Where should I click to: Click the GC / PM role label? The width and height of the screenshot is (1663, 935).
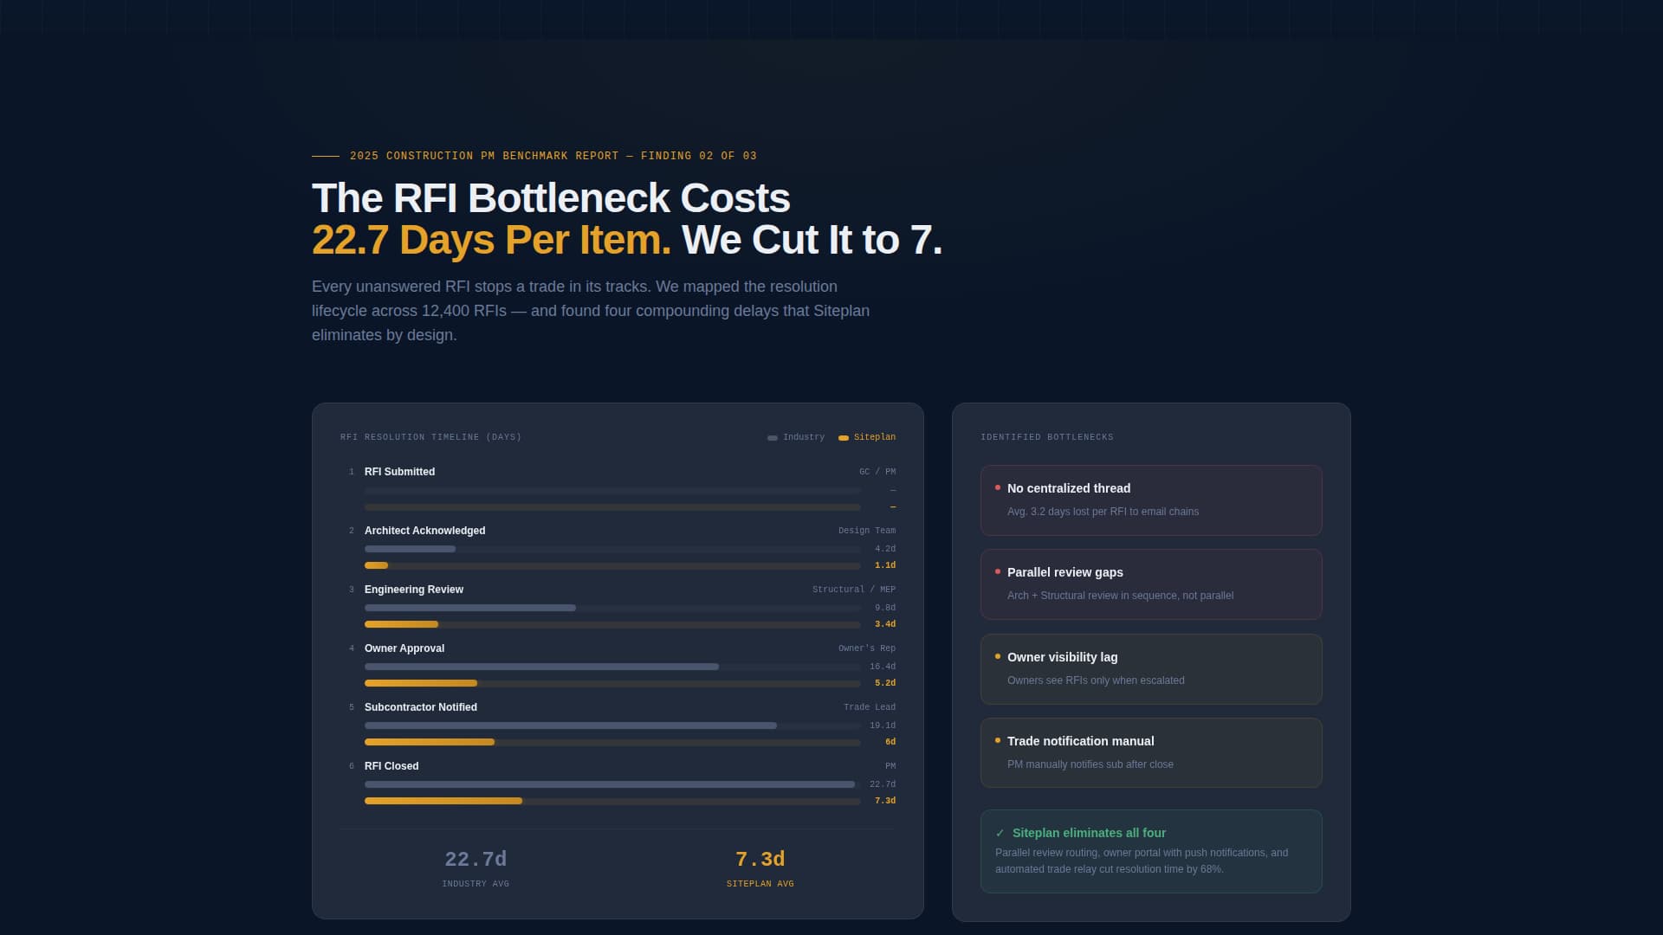click(877, 472)
